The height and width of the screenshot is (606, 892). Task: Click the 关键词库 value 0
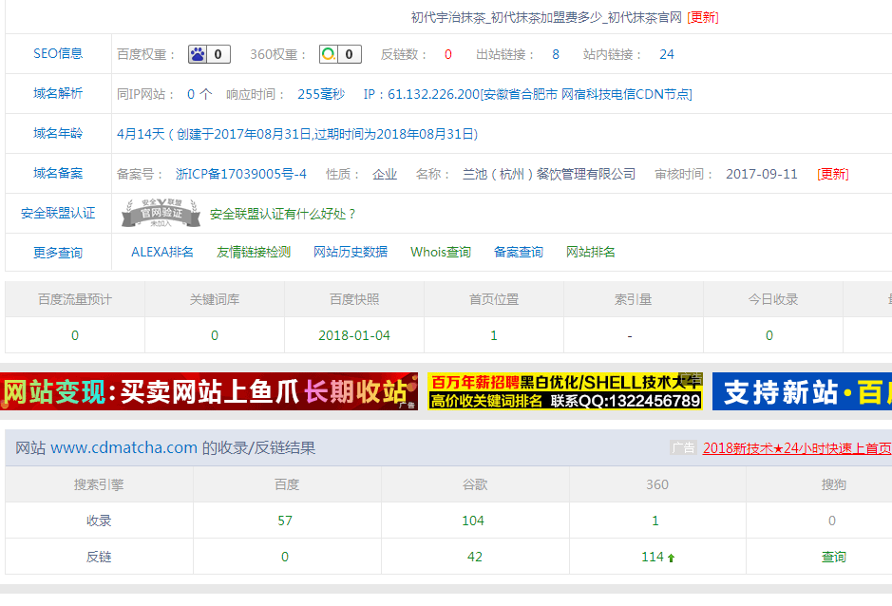tap(215, 335)
